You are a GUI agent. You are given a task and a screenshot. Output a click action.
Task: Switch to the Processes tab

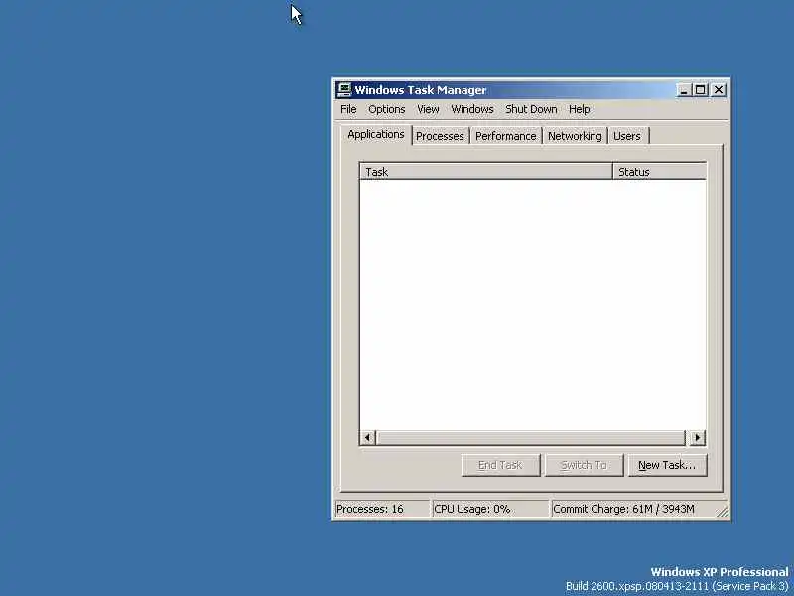pos(440,136)
